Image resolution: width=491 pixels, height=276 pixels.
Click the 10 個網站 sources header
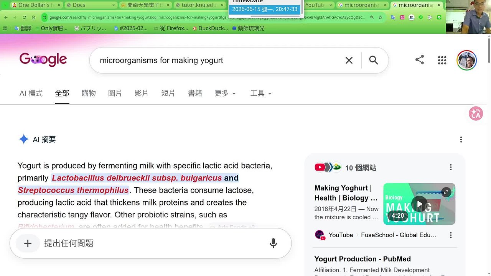tap(361, 168)
